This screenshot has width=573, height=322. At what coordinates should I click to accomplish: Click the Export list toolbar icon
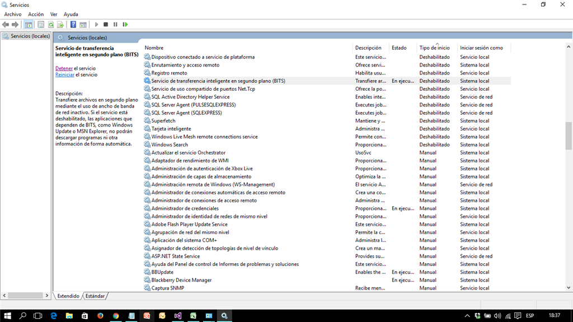click(60, 25)
